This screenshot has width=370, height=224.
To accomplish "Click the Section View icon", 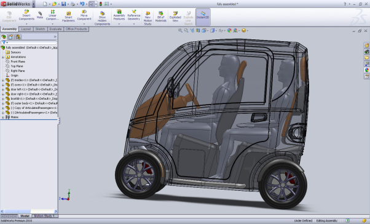I will pos(198,31).
